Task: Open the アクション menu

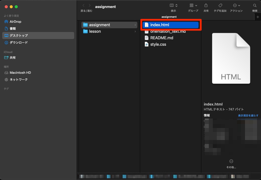Action: 236,5
